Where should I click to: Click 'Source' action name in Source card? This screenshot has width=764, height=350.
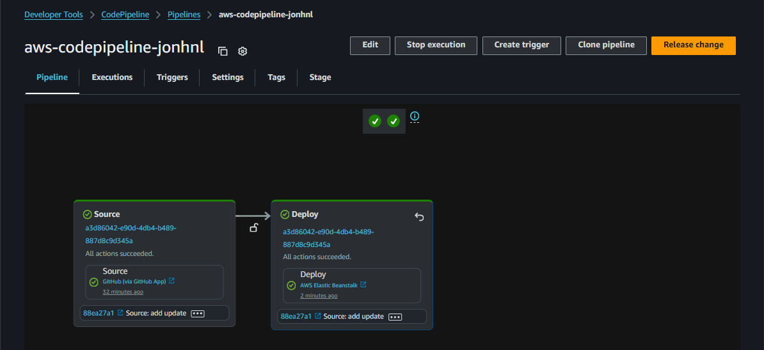(x=115, y=271)
